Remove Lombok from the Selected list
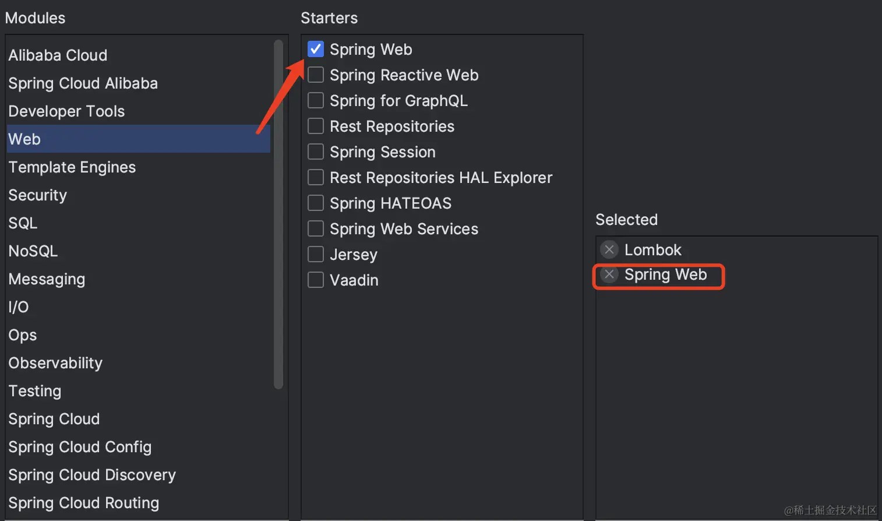The height and width of the screenshot is (521, 882). [609, 250]
